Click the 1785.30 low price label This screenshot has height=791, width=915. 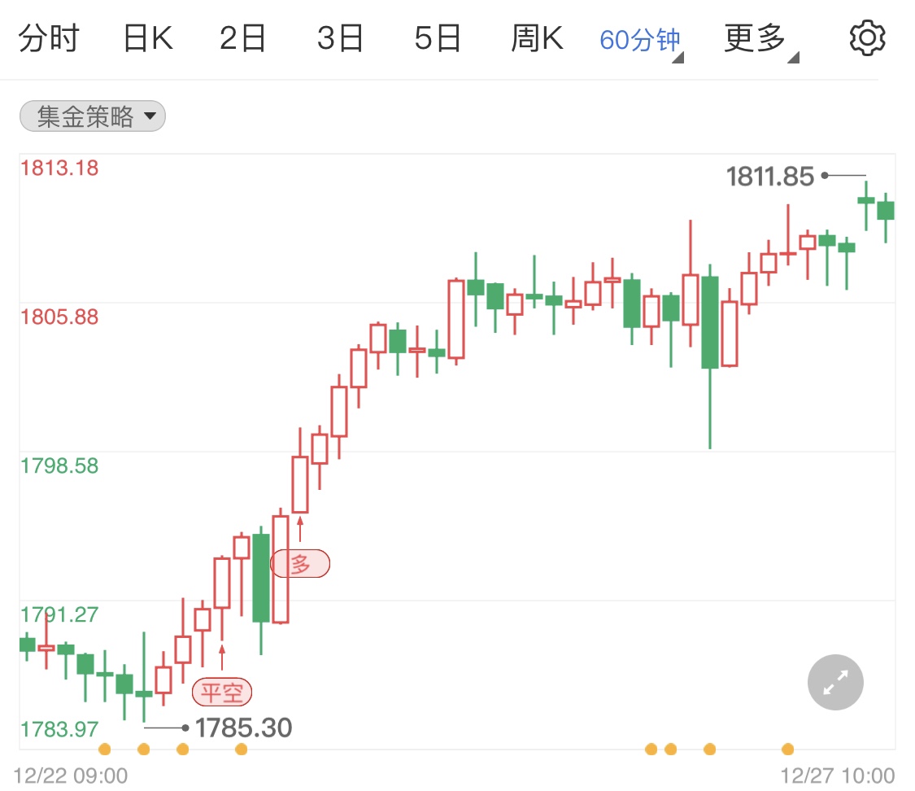[x=243, y=728]
